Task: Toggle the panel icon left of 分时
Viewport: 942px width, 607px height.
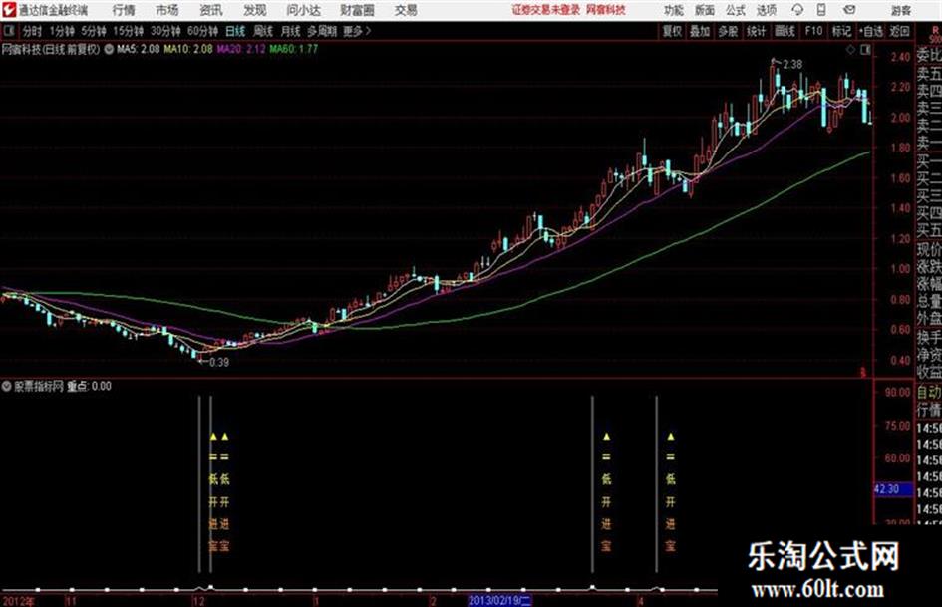Action: (x=8, y=31)
